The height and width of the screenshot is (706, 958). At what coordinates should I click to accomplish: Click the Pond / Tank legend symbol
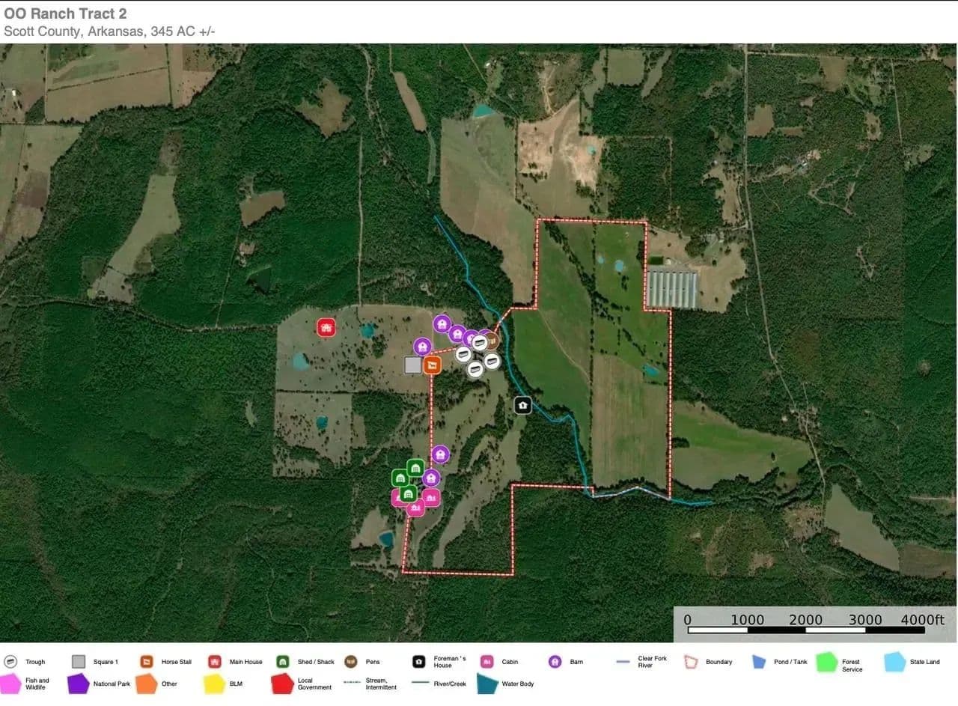pyautogui.click(x=759, y=662)
